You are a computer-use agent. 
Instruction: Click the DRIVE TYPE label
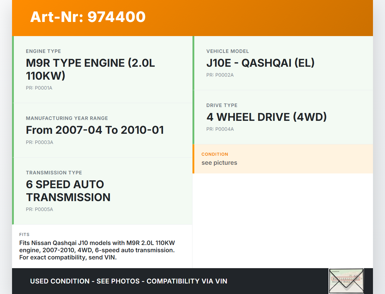click(x=222, y=105)
